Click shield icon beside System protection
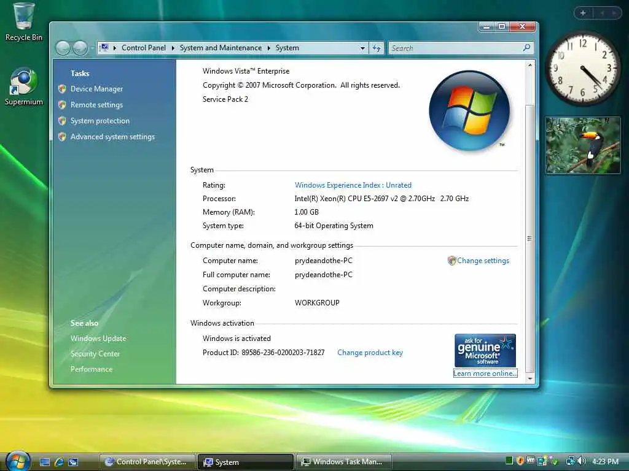The height and width of the screenshot is (471, 629). point(62,121)
